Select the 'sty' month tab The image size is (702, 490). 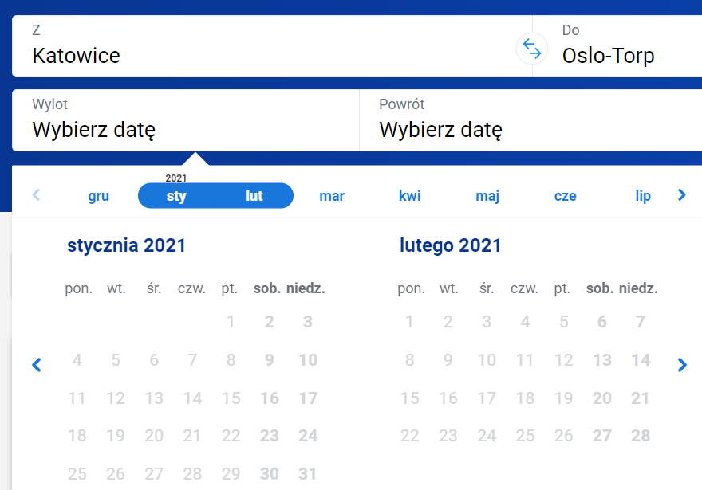[176, 196]
